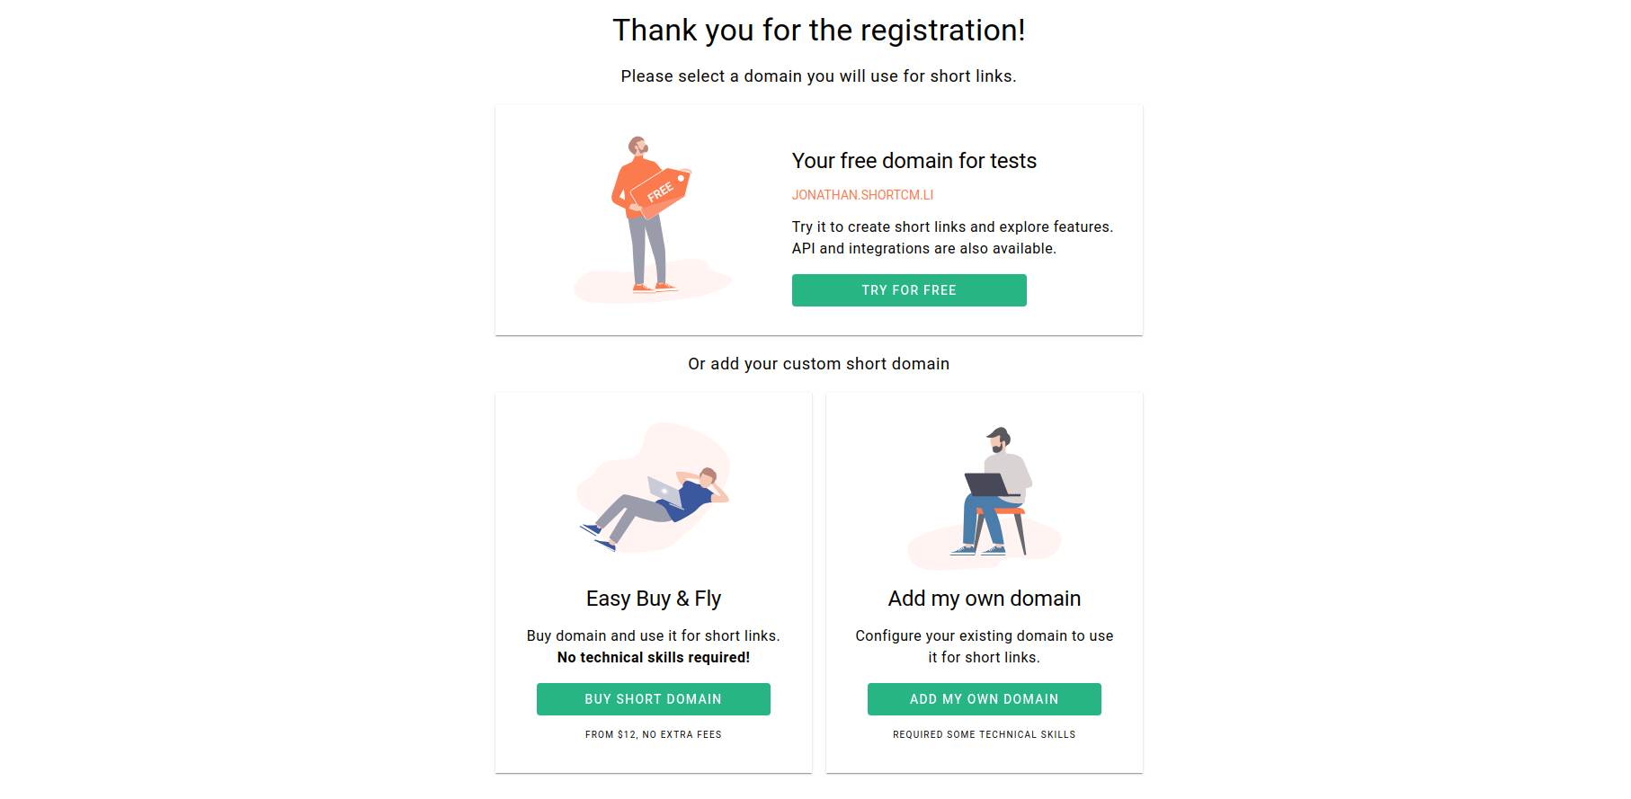
Task: Click the ADD MY OWN DOMAIN button
Action: pyautogui.click(x=984, y=698)
